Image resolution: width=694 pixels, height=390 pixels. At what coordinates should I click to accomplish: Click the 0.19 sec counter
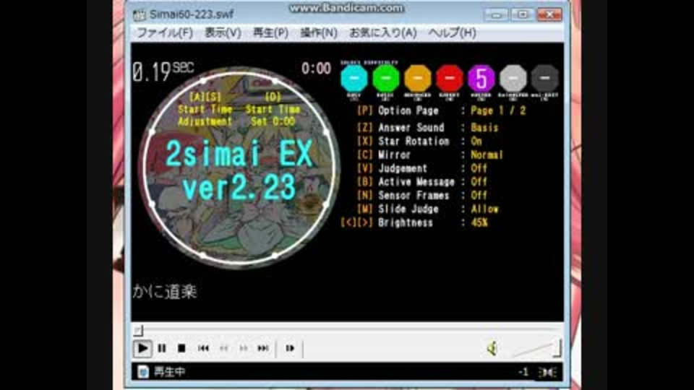coord(163,71)
